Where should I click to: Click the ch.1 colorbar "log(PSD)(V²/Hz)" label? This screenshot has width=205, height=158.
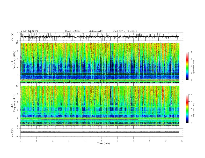[x=194, y=67]
